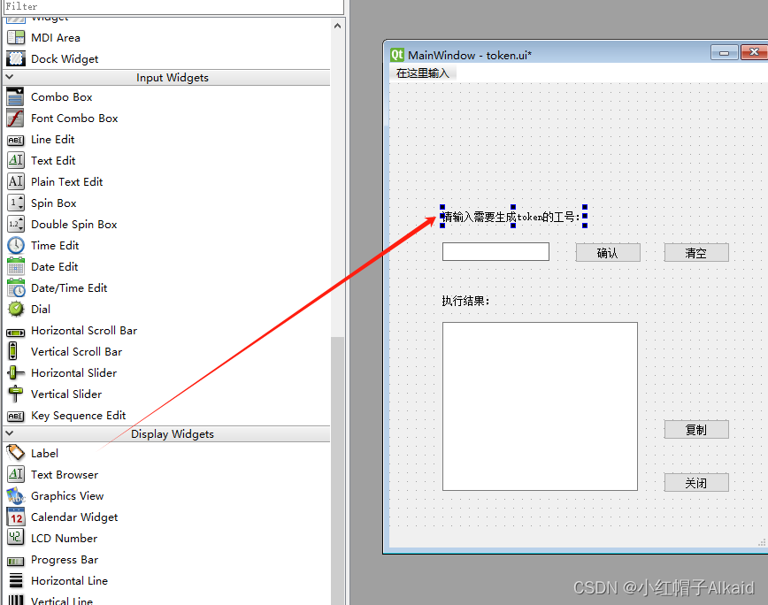Click the widget box scroll up arrow
This screenshot has height=605, width=768.
point(337,26)
